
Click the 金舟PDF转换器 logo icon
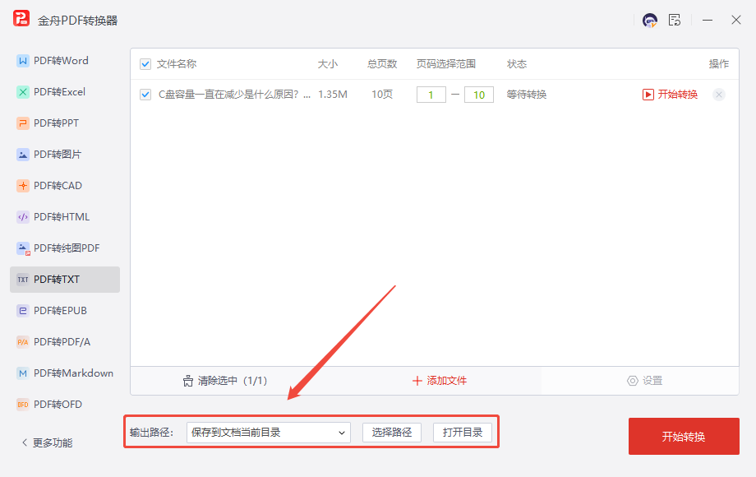[21, 19]
